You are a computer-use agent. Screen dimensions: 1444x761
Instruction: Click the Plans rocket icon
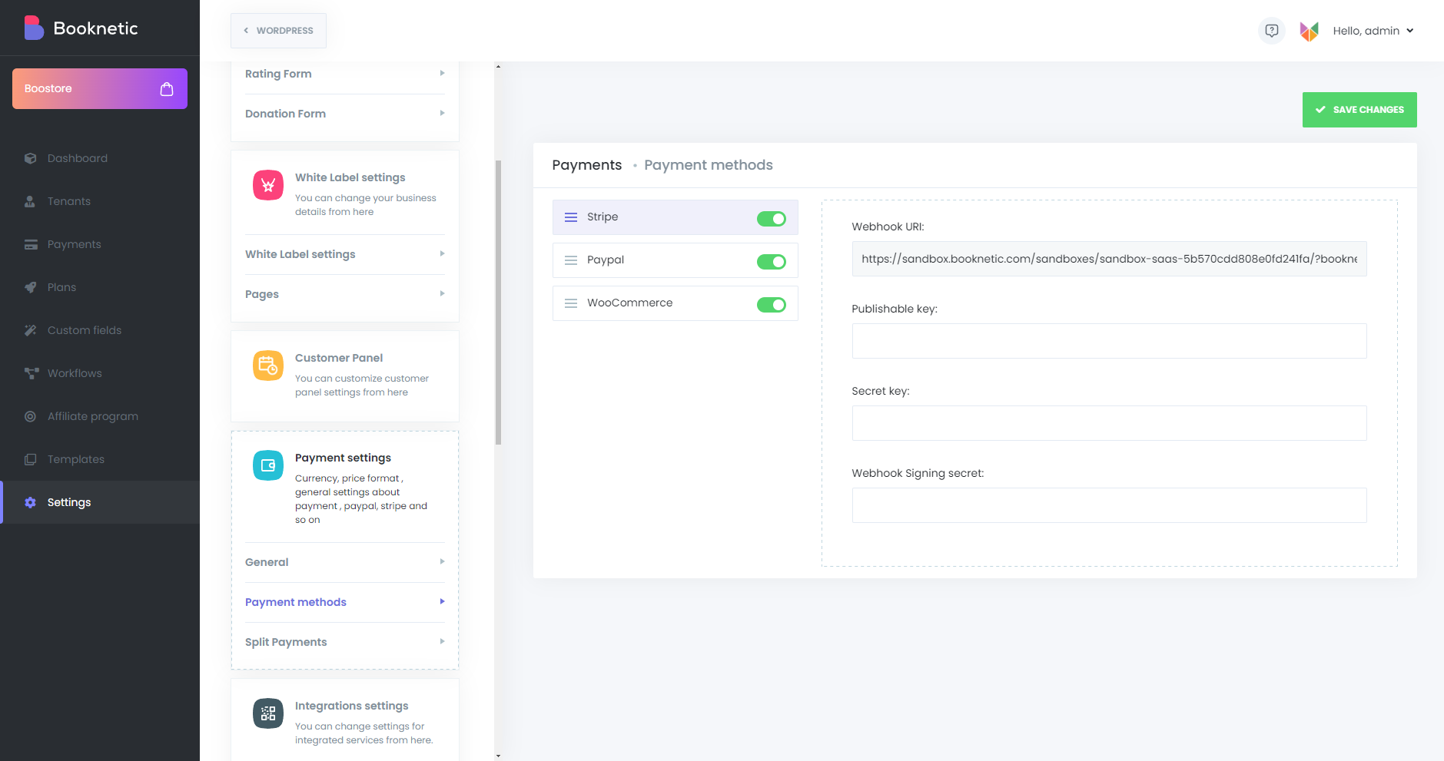pyautogui.click(x=31, y=287)
